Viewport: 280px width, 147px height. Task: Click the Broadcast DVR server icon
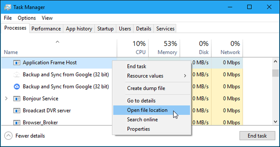pos(17,110)
